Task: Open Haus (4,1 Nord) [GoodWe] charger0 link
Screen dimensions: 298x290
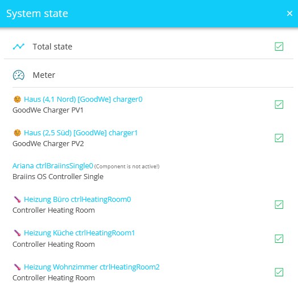Action: coord(83,99)
